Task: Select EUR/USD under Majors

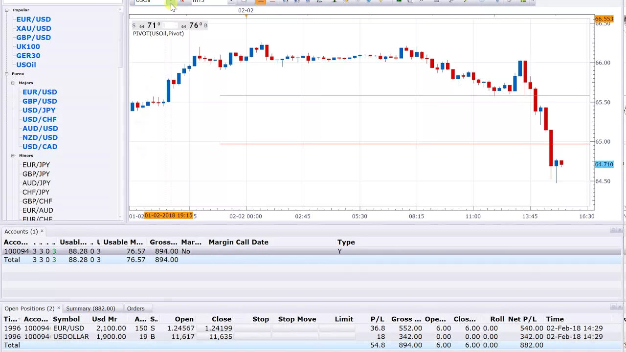Action: (40, 92)
